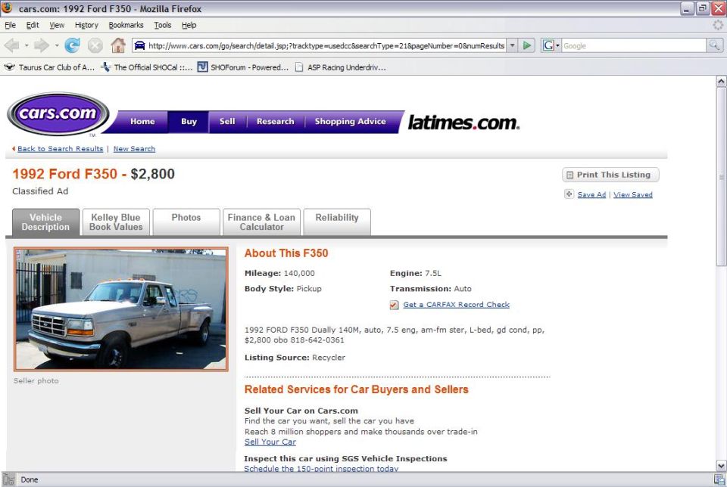The width and height of the screenshot is (727, 487).
Task: Open the Edit menu
Action: (x=33, y=25)
